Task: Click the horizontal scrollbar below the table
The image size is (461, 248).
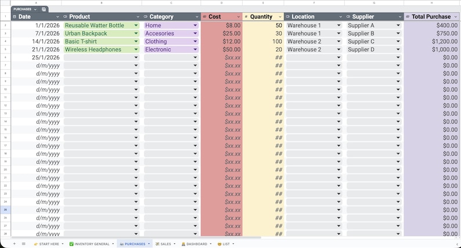Action: 136,238
